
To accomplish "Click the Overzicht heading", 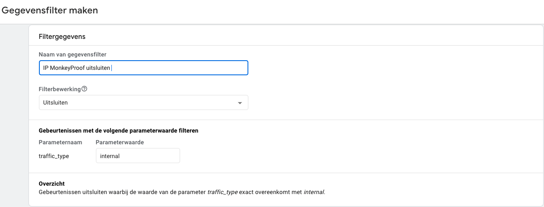I will 52,184.
